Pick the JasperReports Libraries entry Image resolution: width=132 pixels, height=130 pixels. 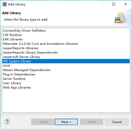click(66, 48)
